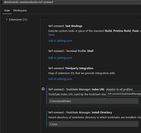Screen dimensions: 141x133
Task: Select the Extensions (22) label in sidebar
Action: click(x=18, y=20)
